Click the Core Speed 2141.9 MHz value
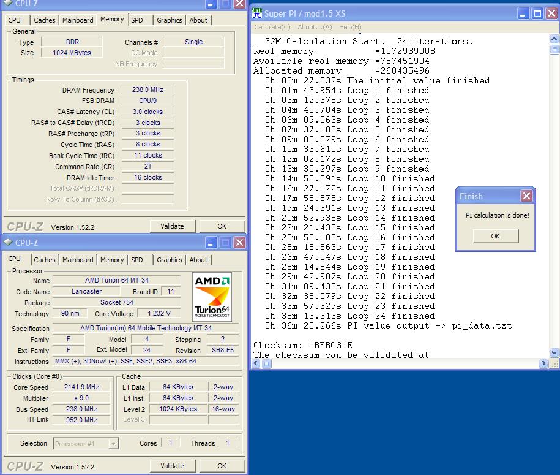 pyautogui.click(x=82, y=387)
